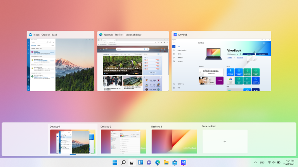Select the MyASUS window
The height and width of the screenshot is (167, 298).
[221, 61]
